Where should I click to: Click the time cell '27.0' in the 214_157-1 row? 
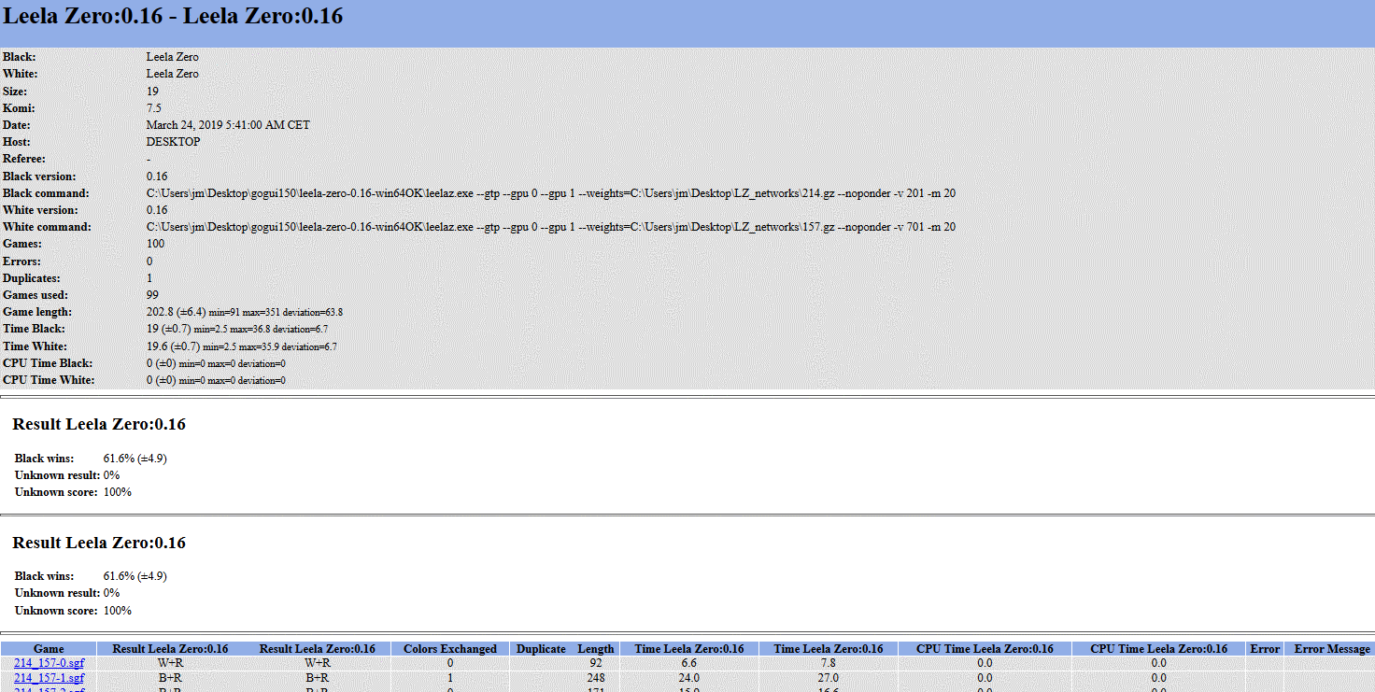(x=828, y=678)
